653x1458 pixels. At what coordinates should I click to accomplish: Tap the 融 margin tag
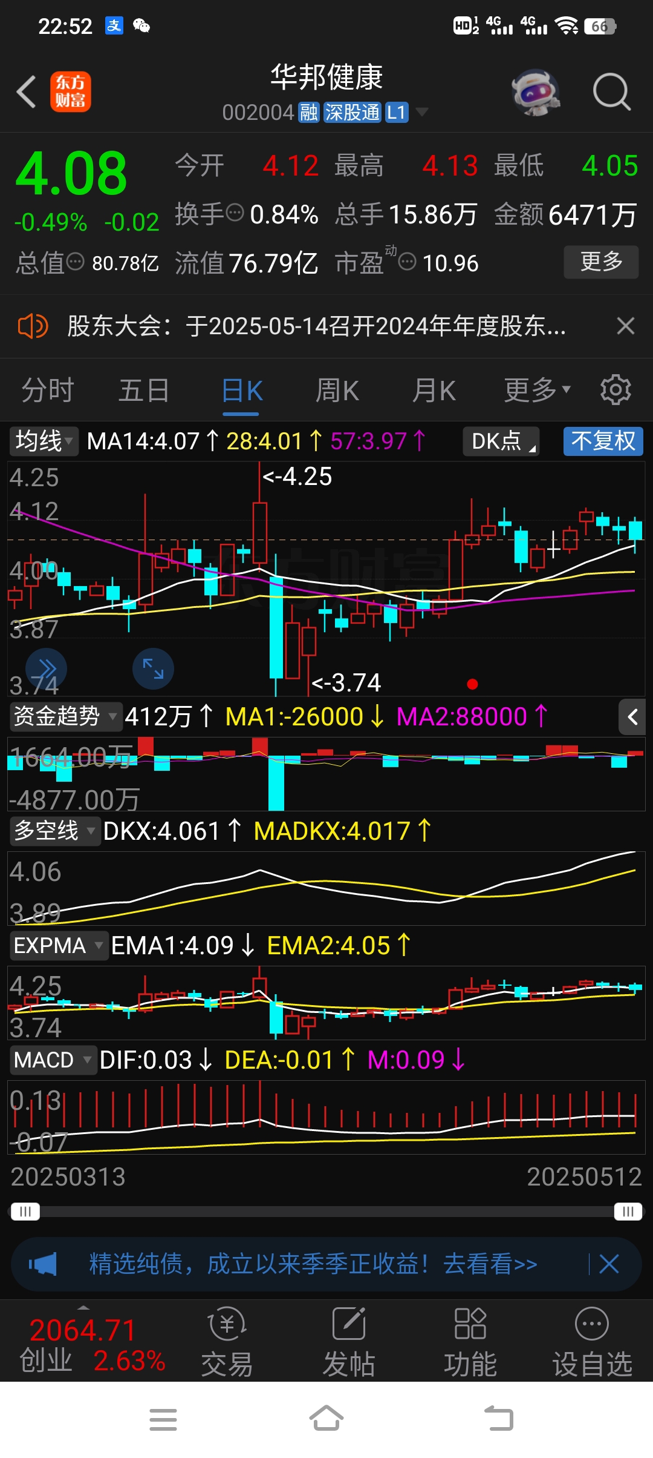click(x=309, y=112)
